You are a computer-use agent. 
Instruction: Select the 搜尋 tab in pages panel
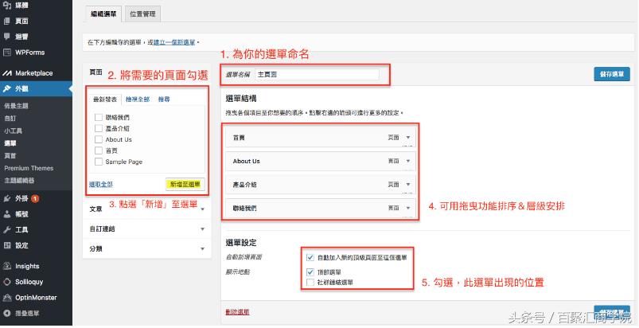(164, 99)
